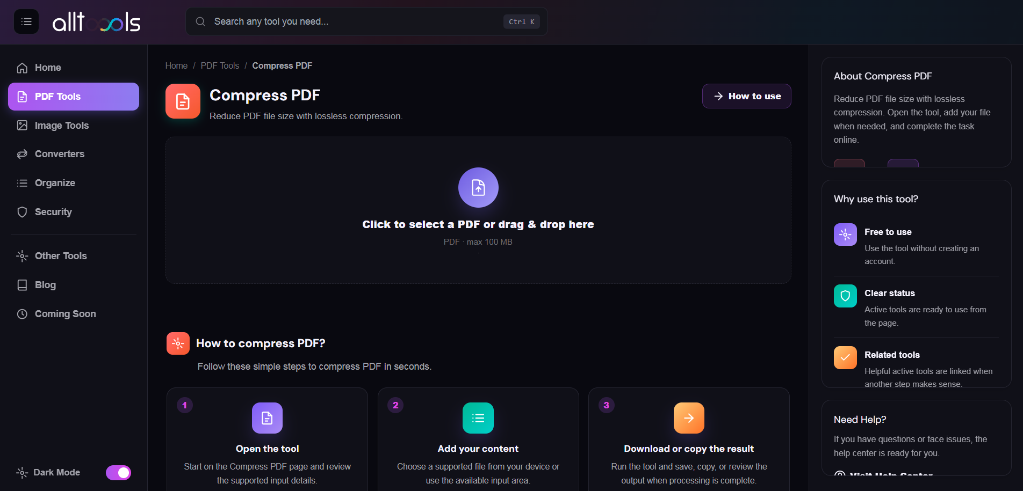The image size is (1023, 491).
Task: Click the Converters arrows icon in the sidebar
Action: (x=22, y=154)
